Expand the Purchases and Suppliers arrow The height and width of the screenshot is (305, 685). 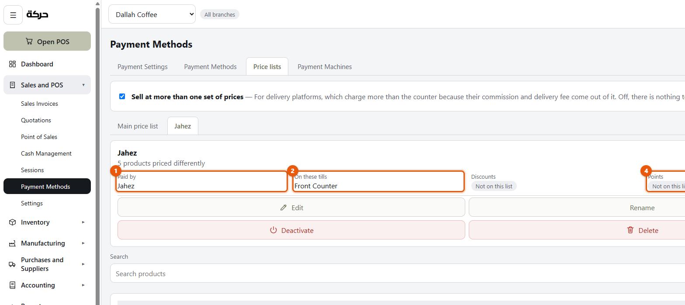point(83,264)
